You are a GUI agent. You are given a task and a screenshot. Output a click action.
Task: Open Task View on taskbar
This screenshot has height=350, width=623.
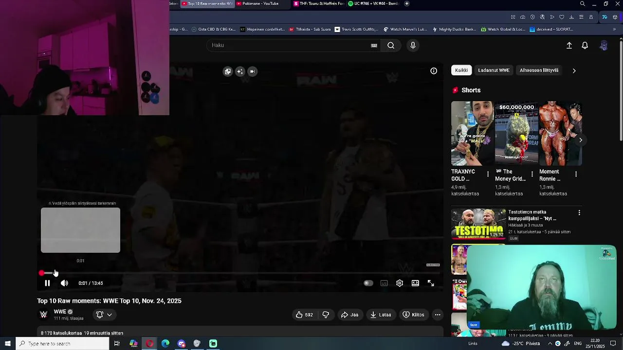[x=117, y=344]
